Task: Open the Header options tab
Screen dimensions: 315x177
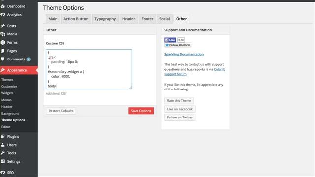Action: (128, 19)
